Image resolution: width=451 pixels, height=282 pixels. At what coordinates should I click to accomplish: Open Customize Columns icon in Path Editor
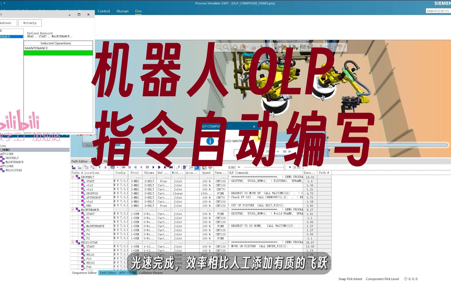point(113,167)
